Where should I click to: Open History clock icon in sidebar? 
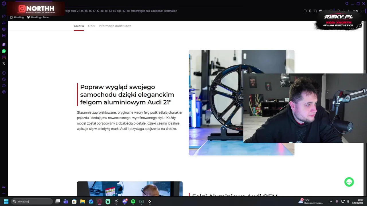coord(4,79)
